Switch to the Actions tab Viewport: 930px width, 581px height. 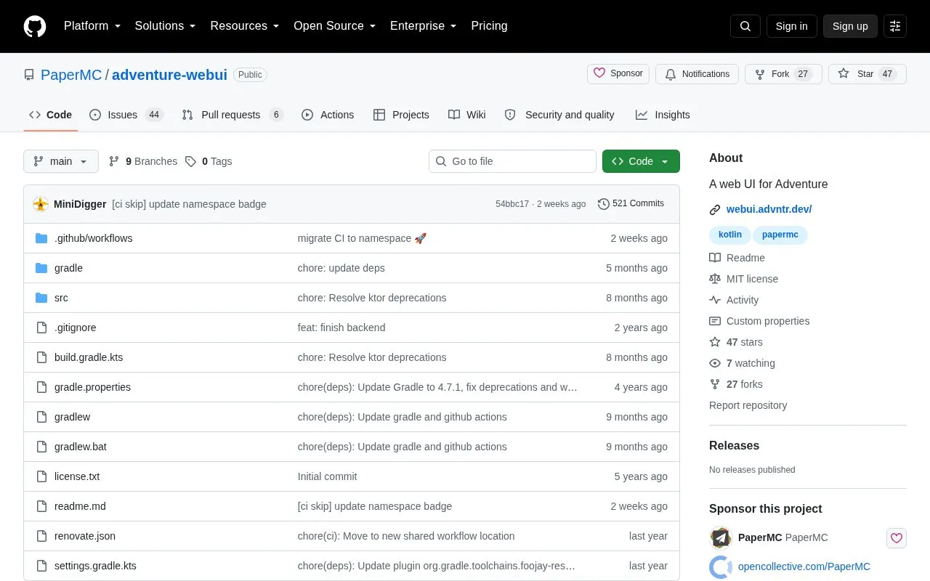(x=328, y=115)
